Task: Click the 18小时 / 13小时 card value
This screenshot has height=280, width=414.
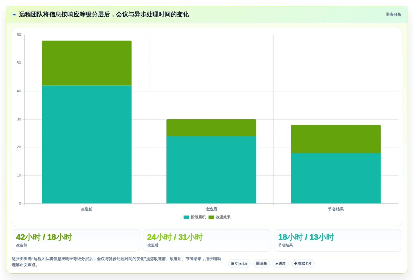Action: (x=306, y=237)
